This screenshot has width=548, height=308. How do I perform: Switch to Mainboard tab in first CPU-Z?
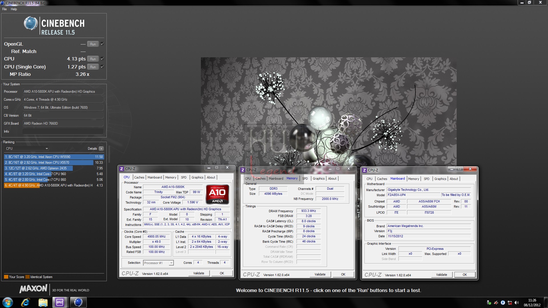(155, 177)
